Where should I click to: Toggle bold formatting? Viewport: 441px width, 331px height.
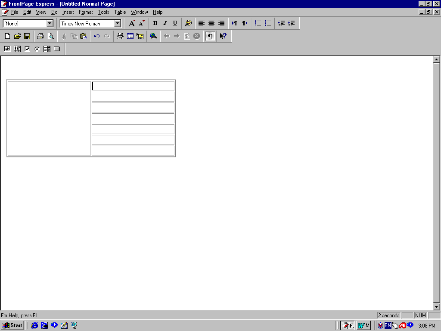(x=155, y=23)
